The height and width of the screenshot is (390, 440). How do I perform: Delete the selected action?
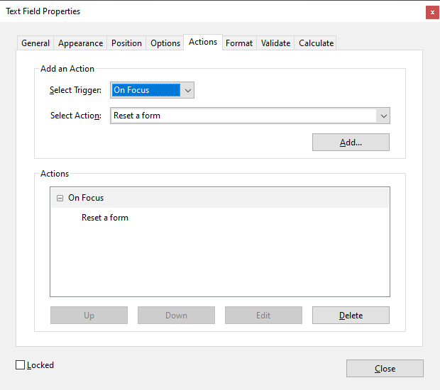(351, 315)
